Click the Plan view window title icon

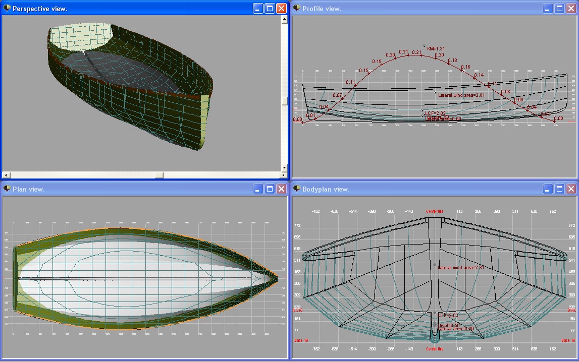pos(7,189)
